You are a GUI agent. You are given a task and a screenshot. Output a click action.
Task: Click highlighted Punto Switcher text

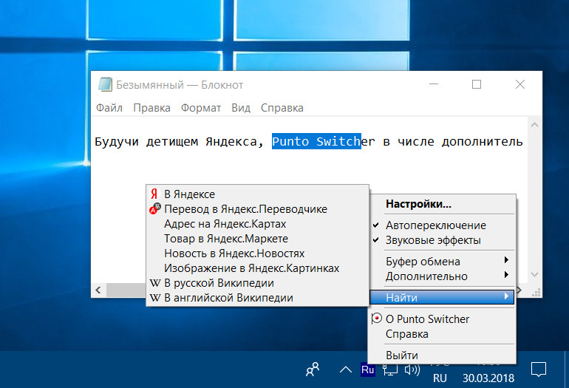pyautogui.click(x=316, y=141)
